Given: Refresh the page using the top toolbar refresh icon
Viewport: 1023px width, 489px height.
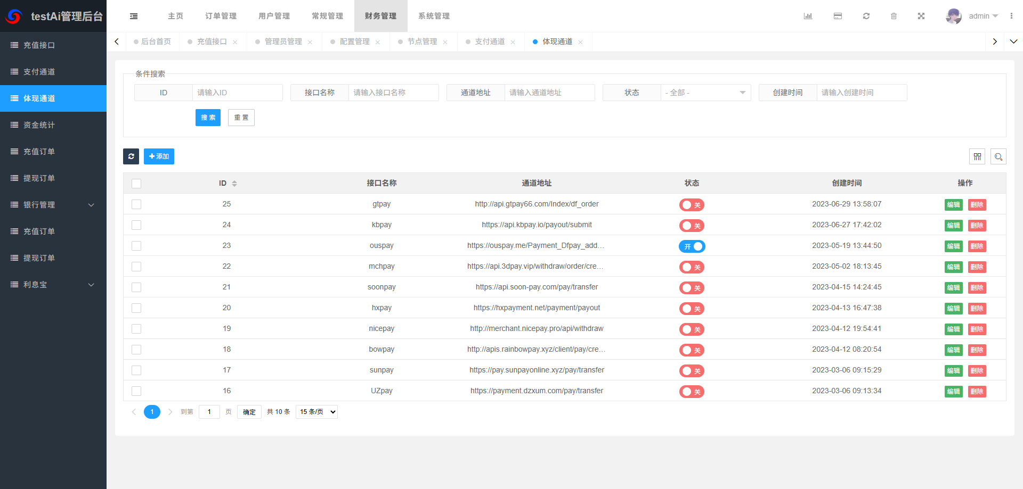Looking at the screenshot, I should (x=866, y=16).
